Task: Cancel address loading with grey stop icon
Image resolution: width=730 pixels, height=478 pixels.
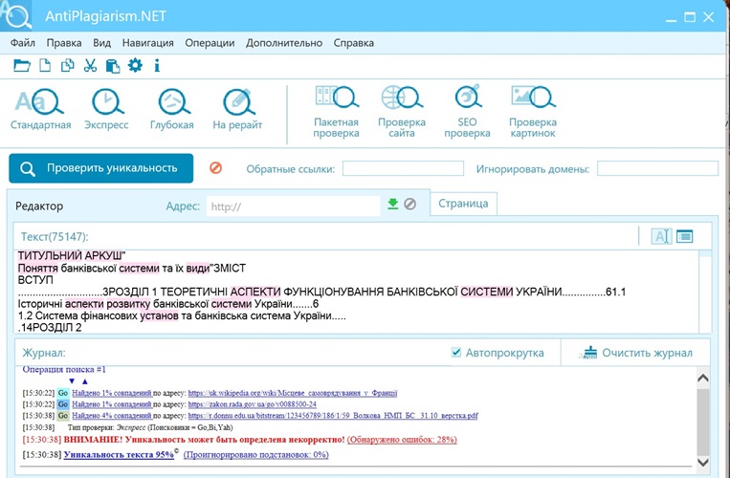Action: pyautogui.click(x=410, y=205)
